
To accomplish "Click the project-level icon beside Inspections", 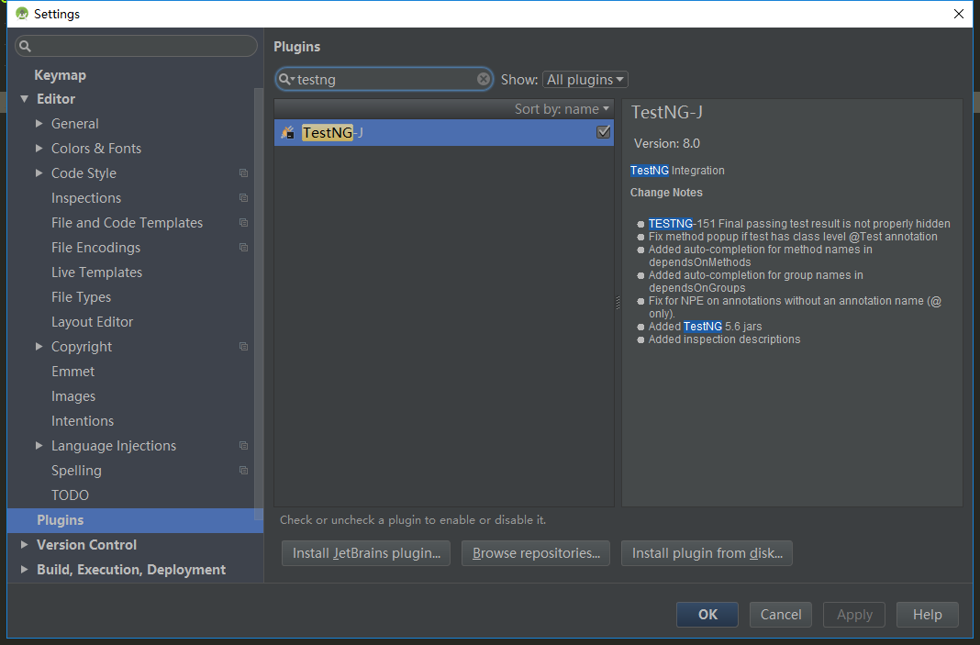I will click(244, 198).
